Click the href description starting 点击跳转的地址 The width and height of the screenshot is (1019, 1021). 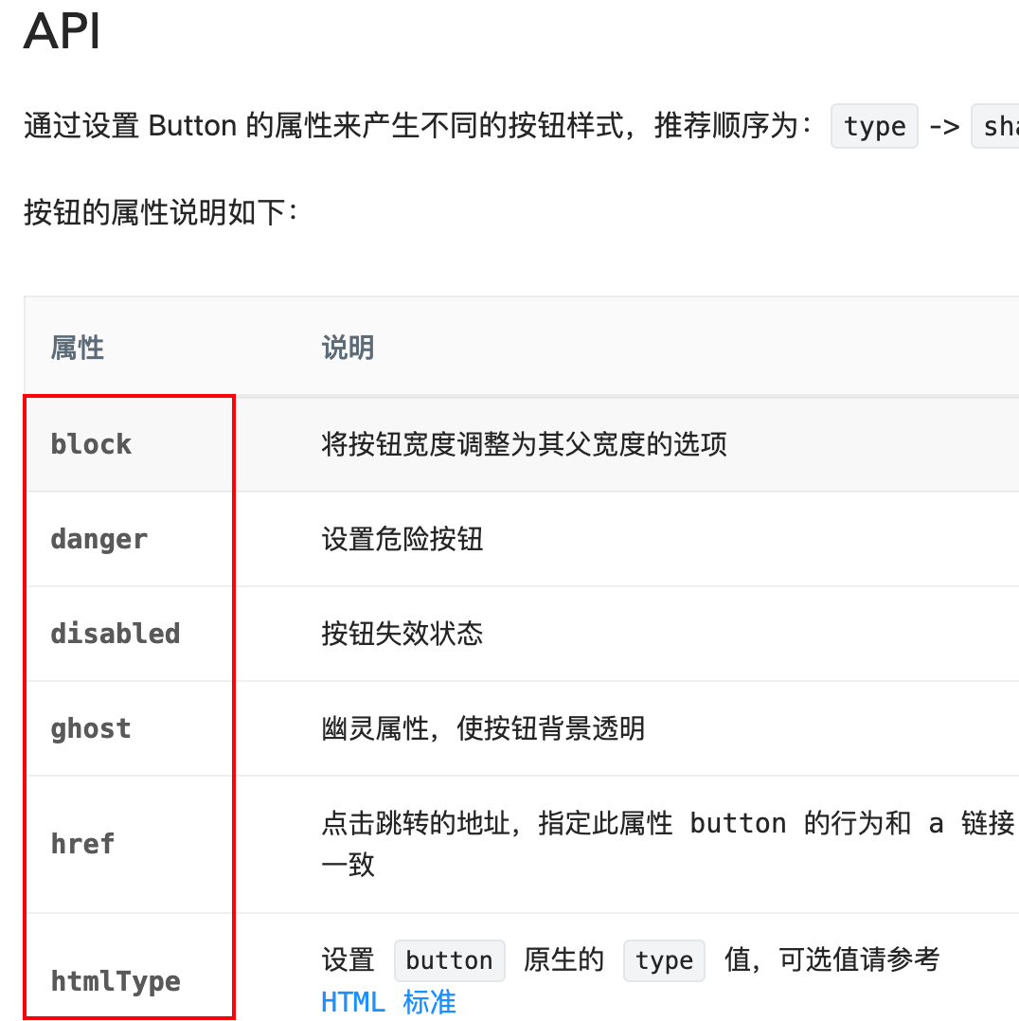(x=668, y=844)
